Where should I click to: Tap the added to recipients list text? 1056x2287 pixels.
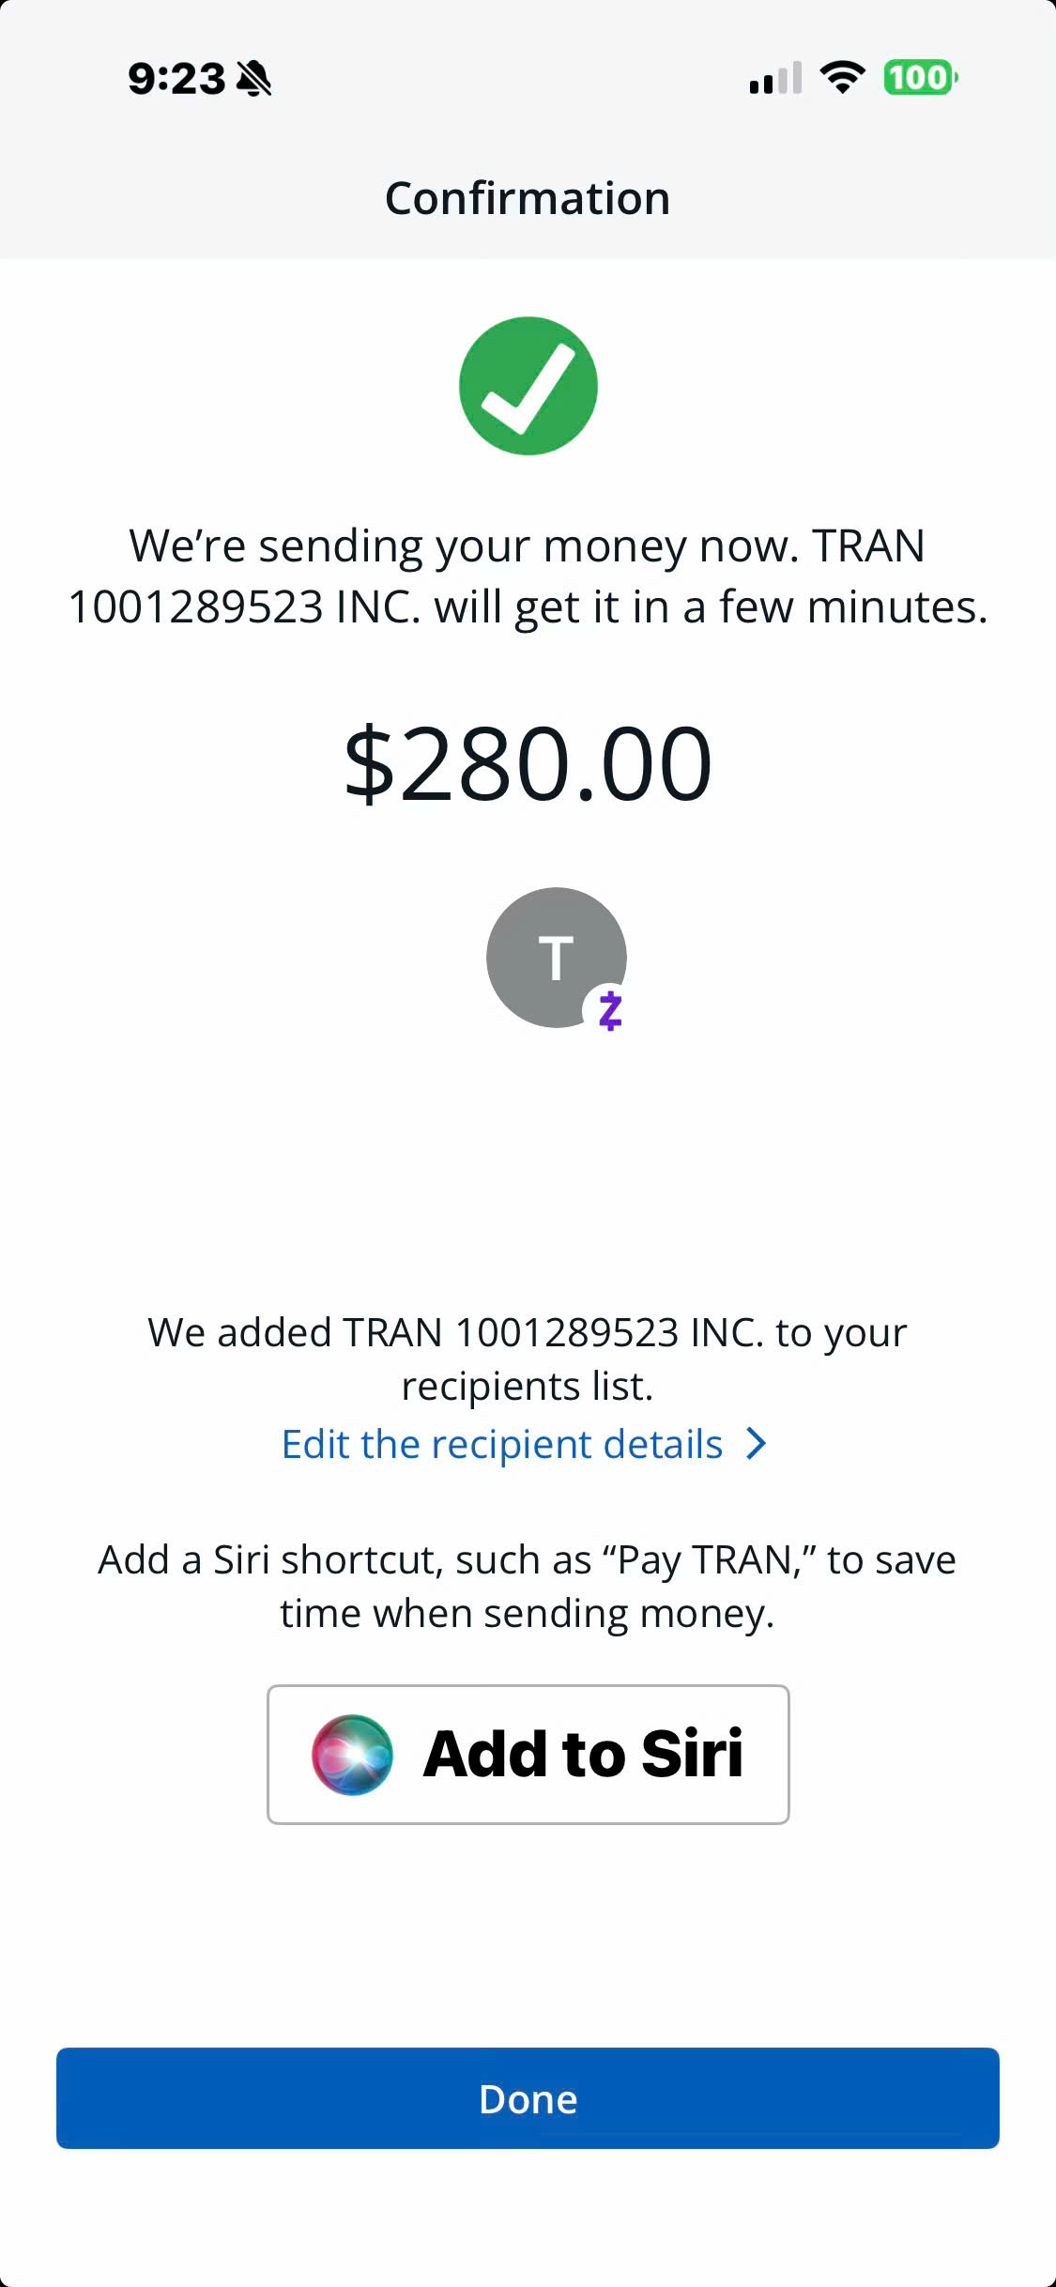coord(528,1358)
